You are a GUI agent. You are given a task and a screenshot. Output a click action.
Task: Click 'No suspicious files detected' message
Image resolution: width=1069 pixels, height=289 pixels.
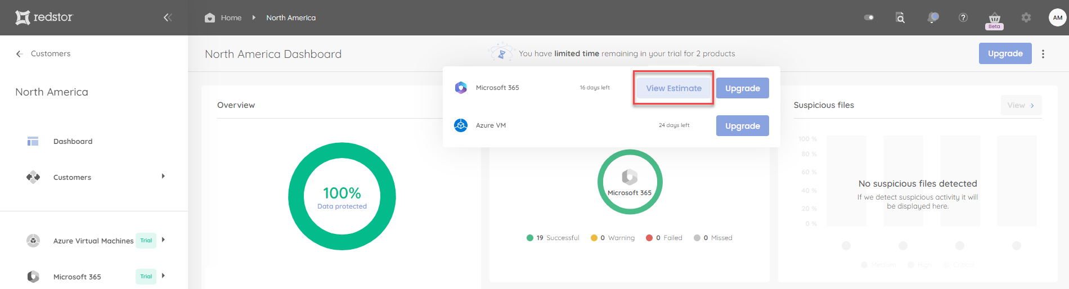pos(918,184)
